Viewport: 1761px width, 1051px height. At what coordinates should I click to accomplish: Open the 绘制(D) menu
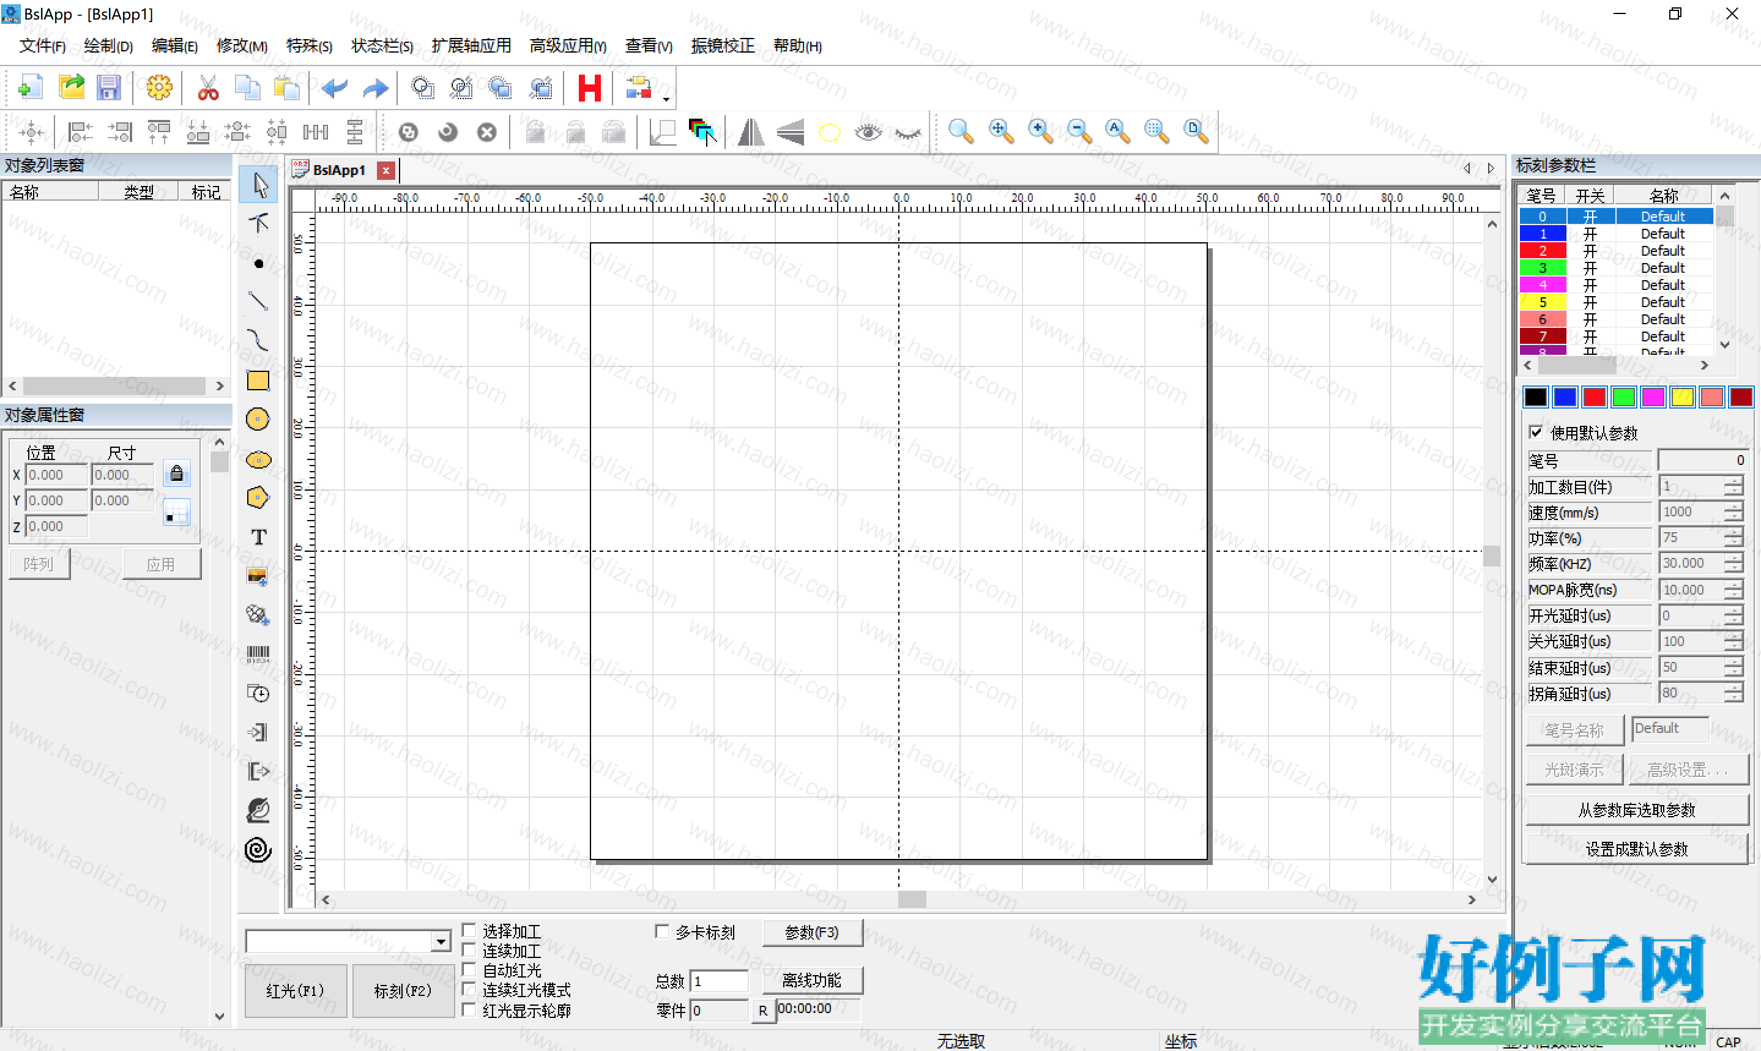[x=108, y=46]
